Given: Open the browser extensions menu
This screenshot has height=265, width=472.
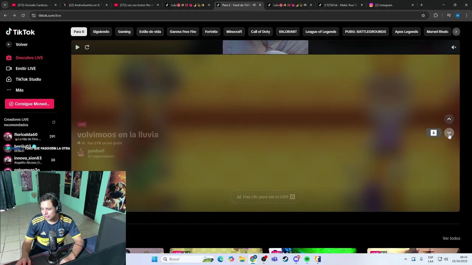Looking at the screenshot, I should pyautogui.click(x=436, y=15).
